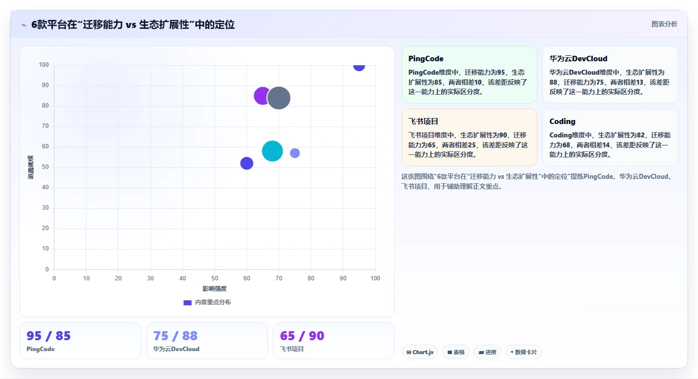Click the 数据卡片 tag chip
The height and width of the screenshot is (379, 698).
coord(523,352)
